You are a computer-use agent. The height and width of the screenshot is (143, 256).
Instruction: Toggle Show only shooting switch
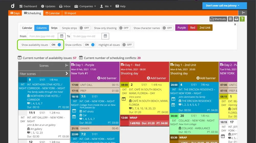(x=124, y=28)
